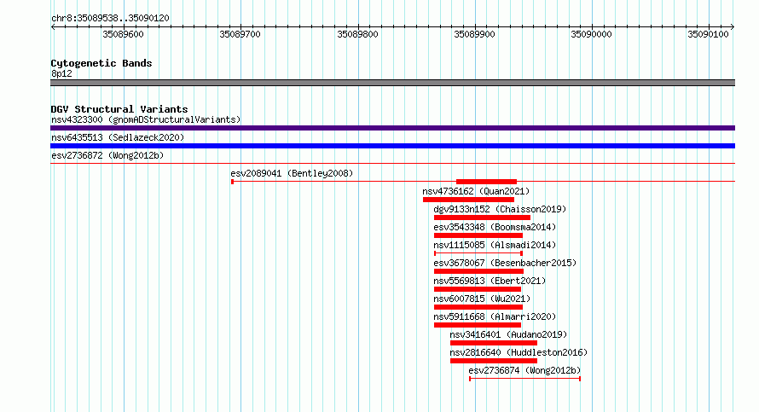
Task: Click label esv3543348 (Boomsma2014)
Action: (495, 227)
